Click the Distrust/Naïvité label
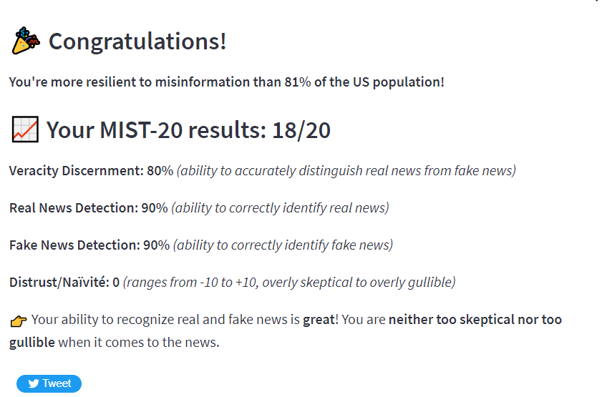This screenshot has height=397, width=602. pyautogui.click(x=59, y=283)
